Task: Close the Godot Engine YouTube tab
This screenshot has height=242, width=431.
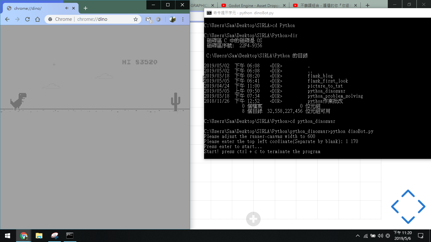Action: [x=284, y=5]
